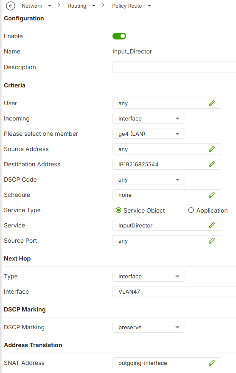Screen dimensions: 236x373
Task: Edit Schedule using pencil icon
Action: 212,195
